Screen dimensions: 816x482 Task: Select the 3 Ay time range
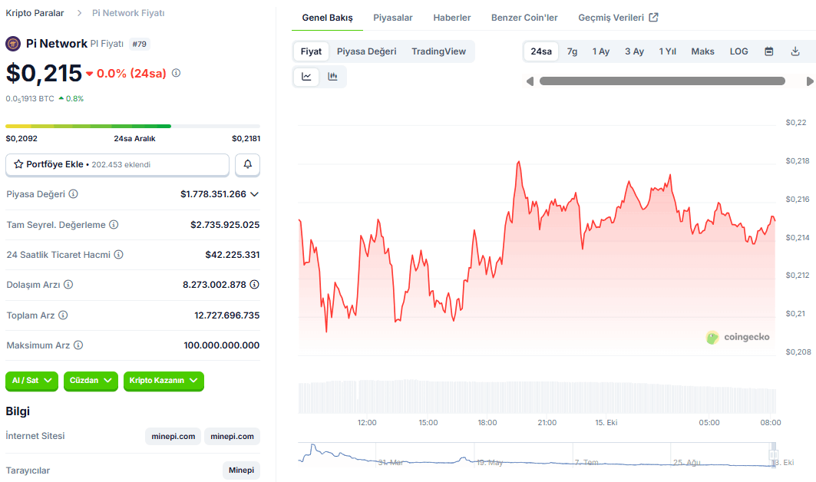[x=634, y=51]
